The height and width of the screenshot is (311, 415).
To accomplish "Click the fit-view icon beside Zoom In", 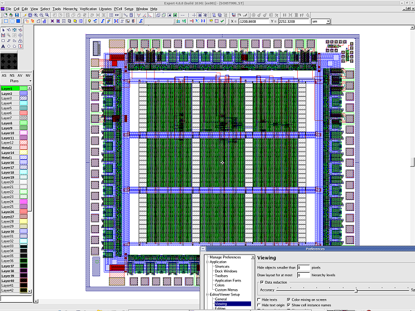I will click(30, 15).
